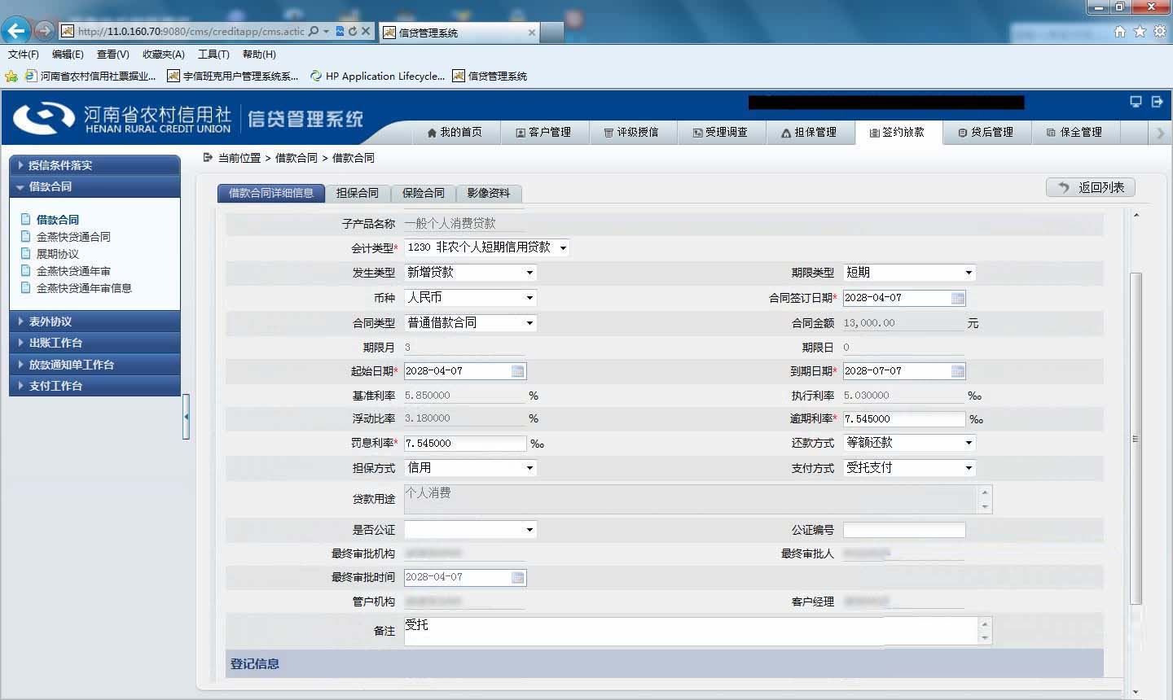This screenshot has width=1173, height=700.
Task: Collapse 借款合同 sidebar section header
Action: (94, 186)
